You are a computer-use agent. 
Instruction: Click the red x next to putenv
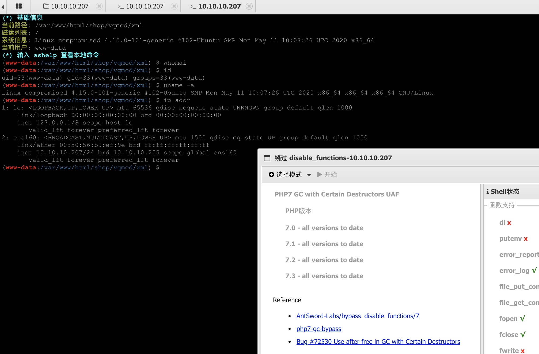pyautogui.click(x=526, y=239)
